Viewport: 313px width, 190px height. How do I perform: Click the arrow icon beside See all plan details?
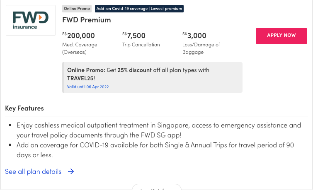pos(71,171)
